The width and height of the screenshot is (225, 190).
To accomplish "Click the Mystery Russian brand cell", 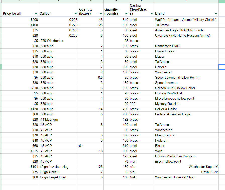I will click(x=186, y=104).
